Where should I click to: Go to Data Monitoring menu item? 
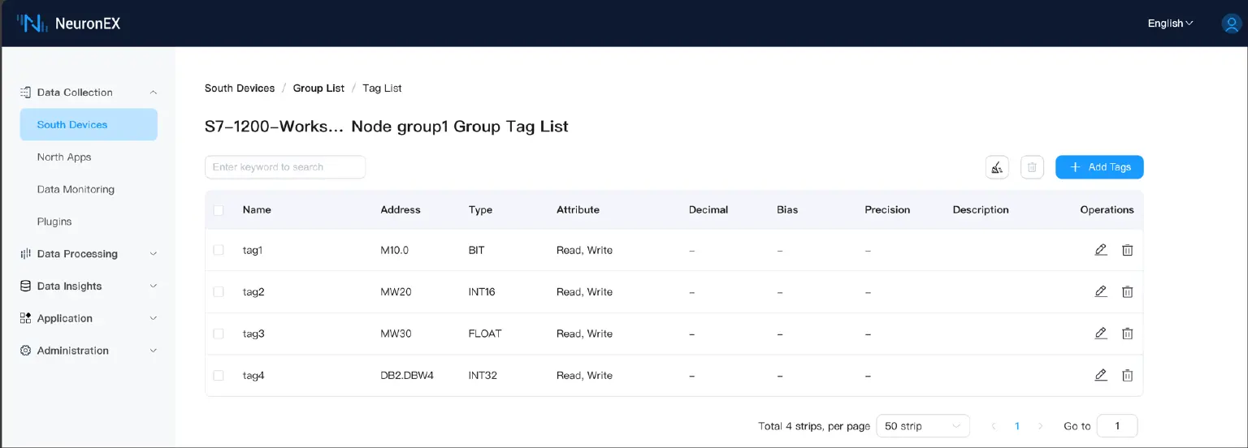point(76,189)
